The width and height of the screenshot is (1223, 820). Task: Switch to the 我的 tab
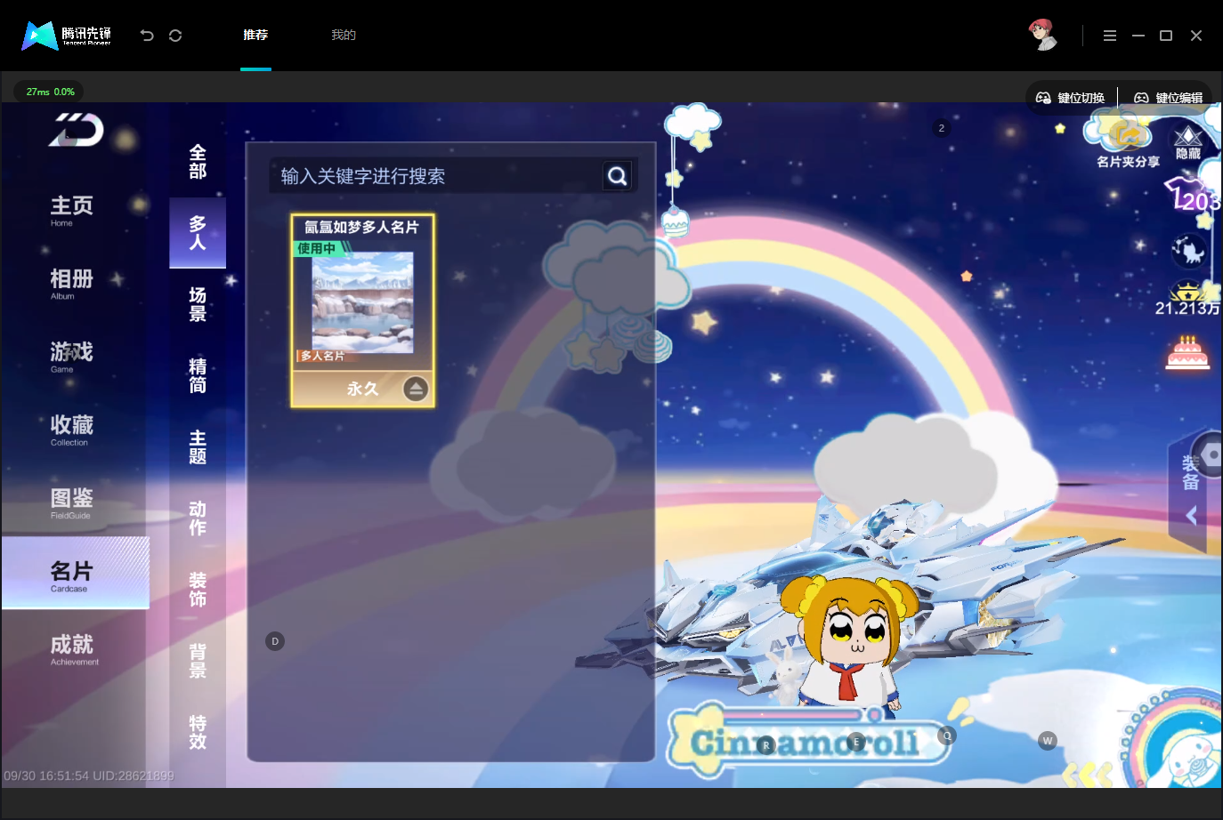tap(344, 36)
